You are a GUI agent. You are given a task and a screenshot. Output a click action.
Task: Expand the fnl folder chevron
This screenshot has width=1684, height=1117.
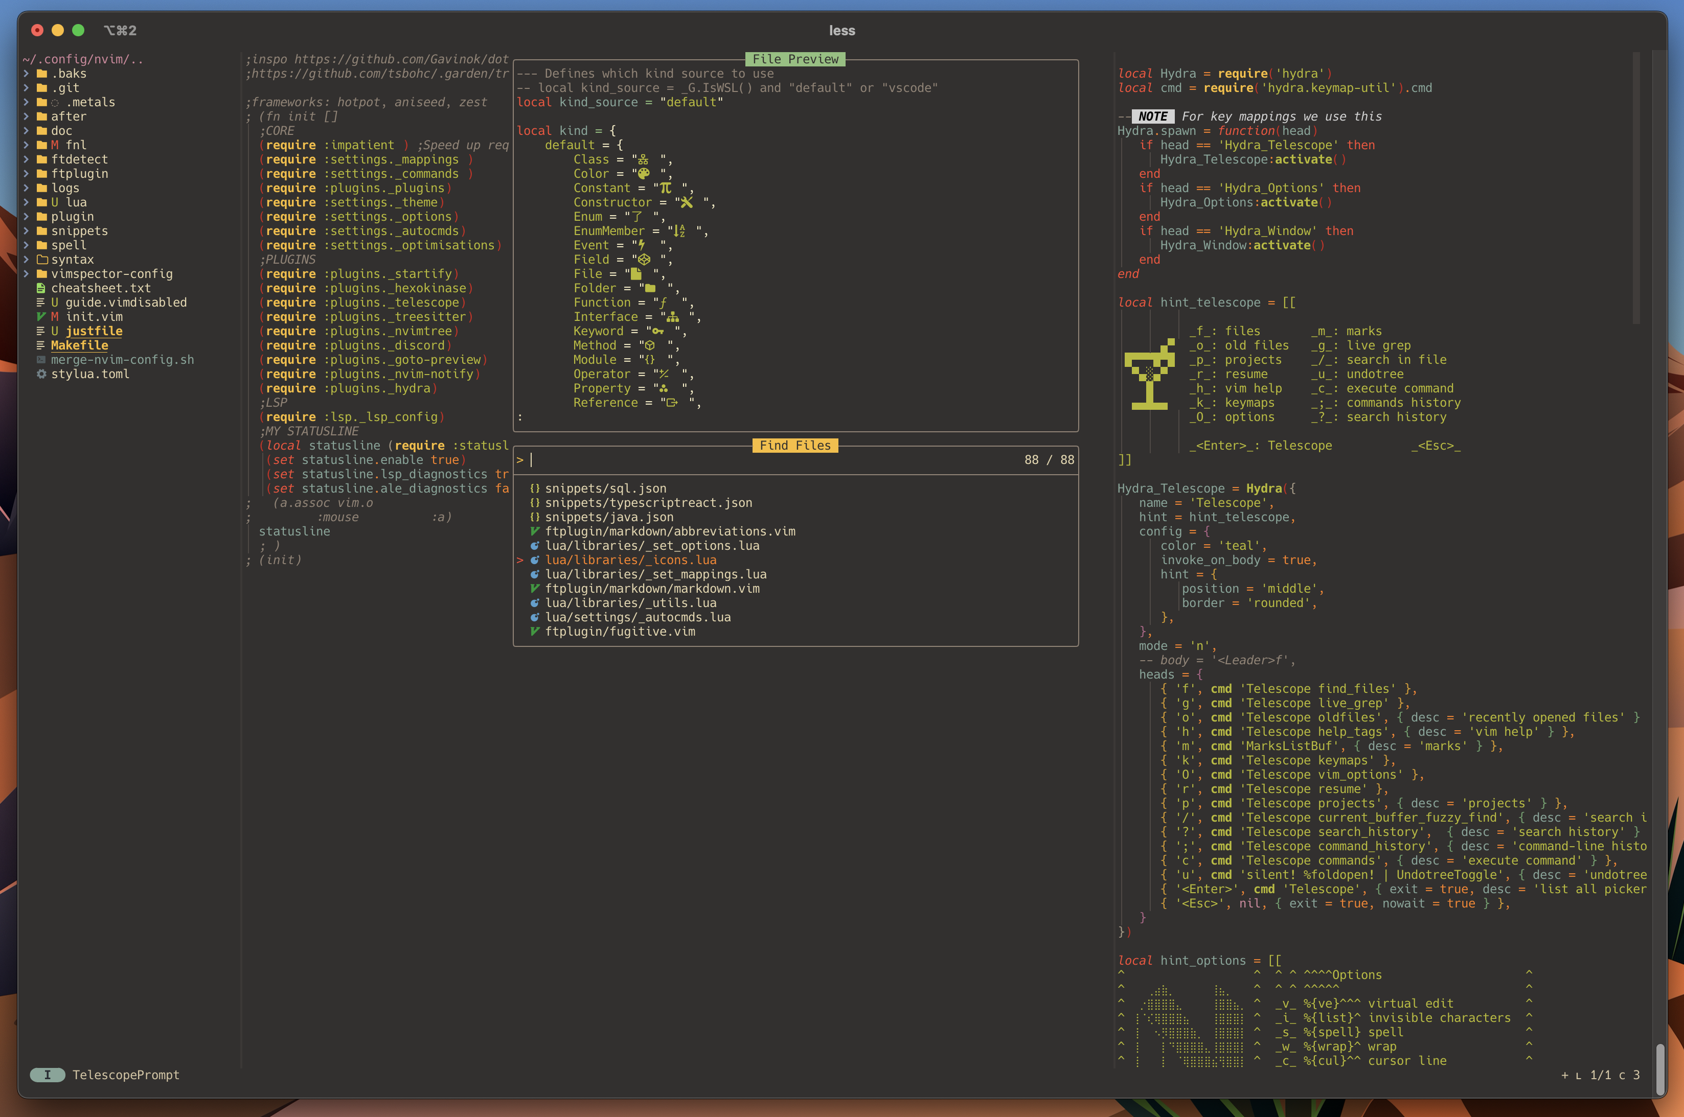pos(27,145)
